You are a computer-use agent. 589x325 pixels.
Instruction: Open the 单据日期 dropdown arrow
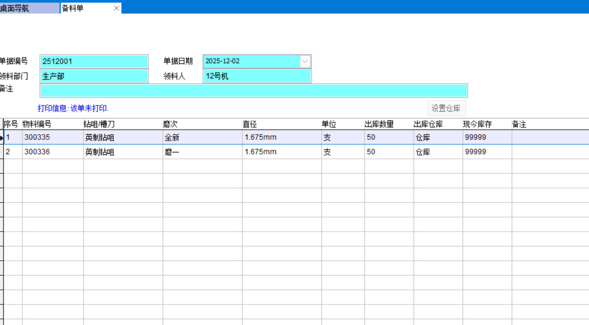click(x=305, y=61)
